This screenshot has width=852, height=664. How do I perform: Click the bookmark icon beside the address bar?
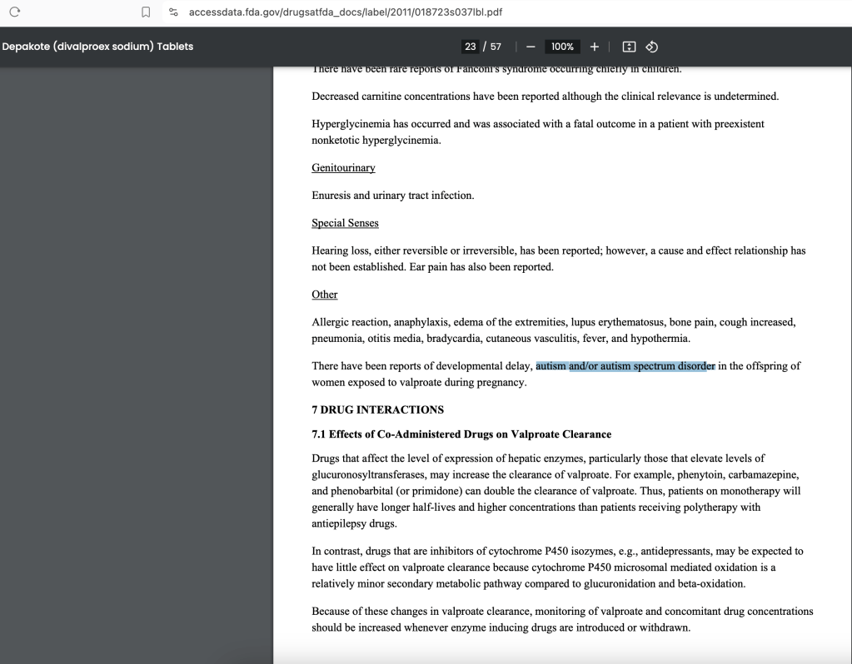pyautogui.click(x=146, y=12)
